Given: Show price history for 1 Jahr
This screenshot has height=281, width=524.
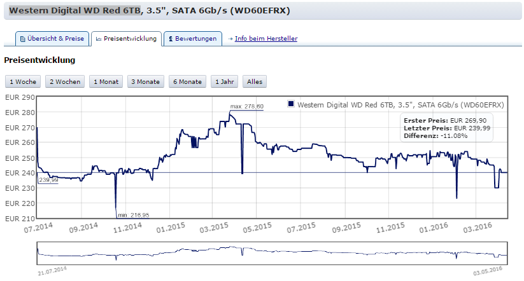Looking at the screenshot, I should click(x=224, y=82).
